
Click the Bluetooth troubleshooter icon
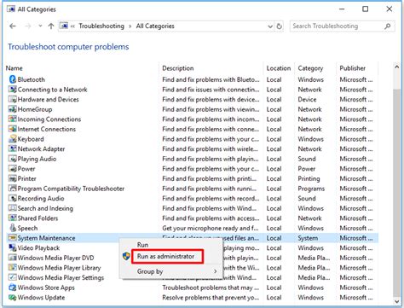pyautogui.click(x=12, y=79)
